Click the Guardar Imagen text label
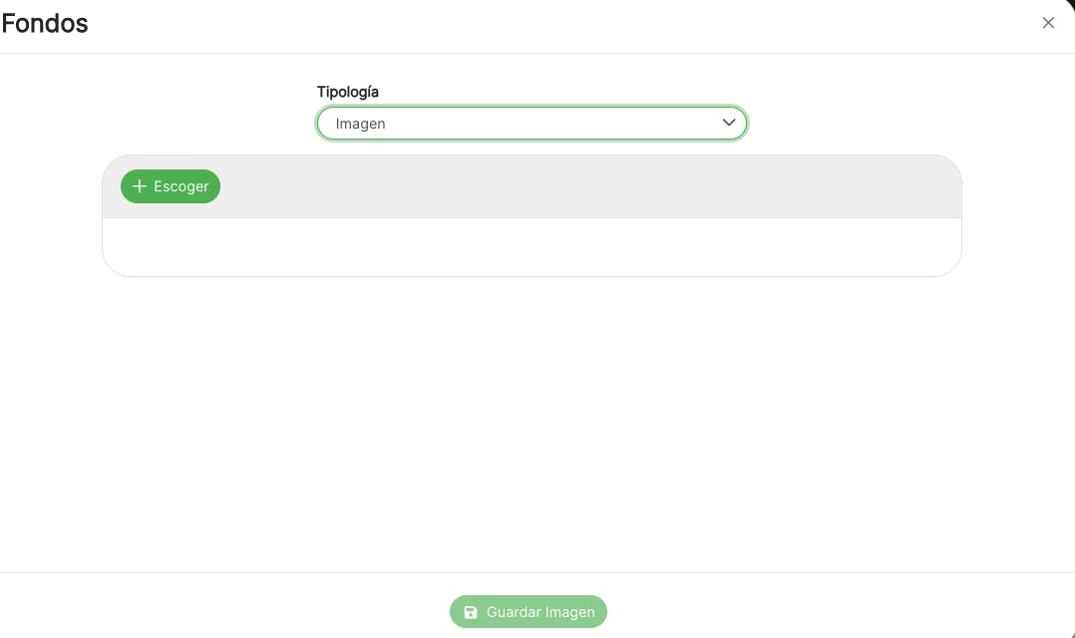Image resolution: width=1075 pixels, height=638 pixels. (540, 612)
